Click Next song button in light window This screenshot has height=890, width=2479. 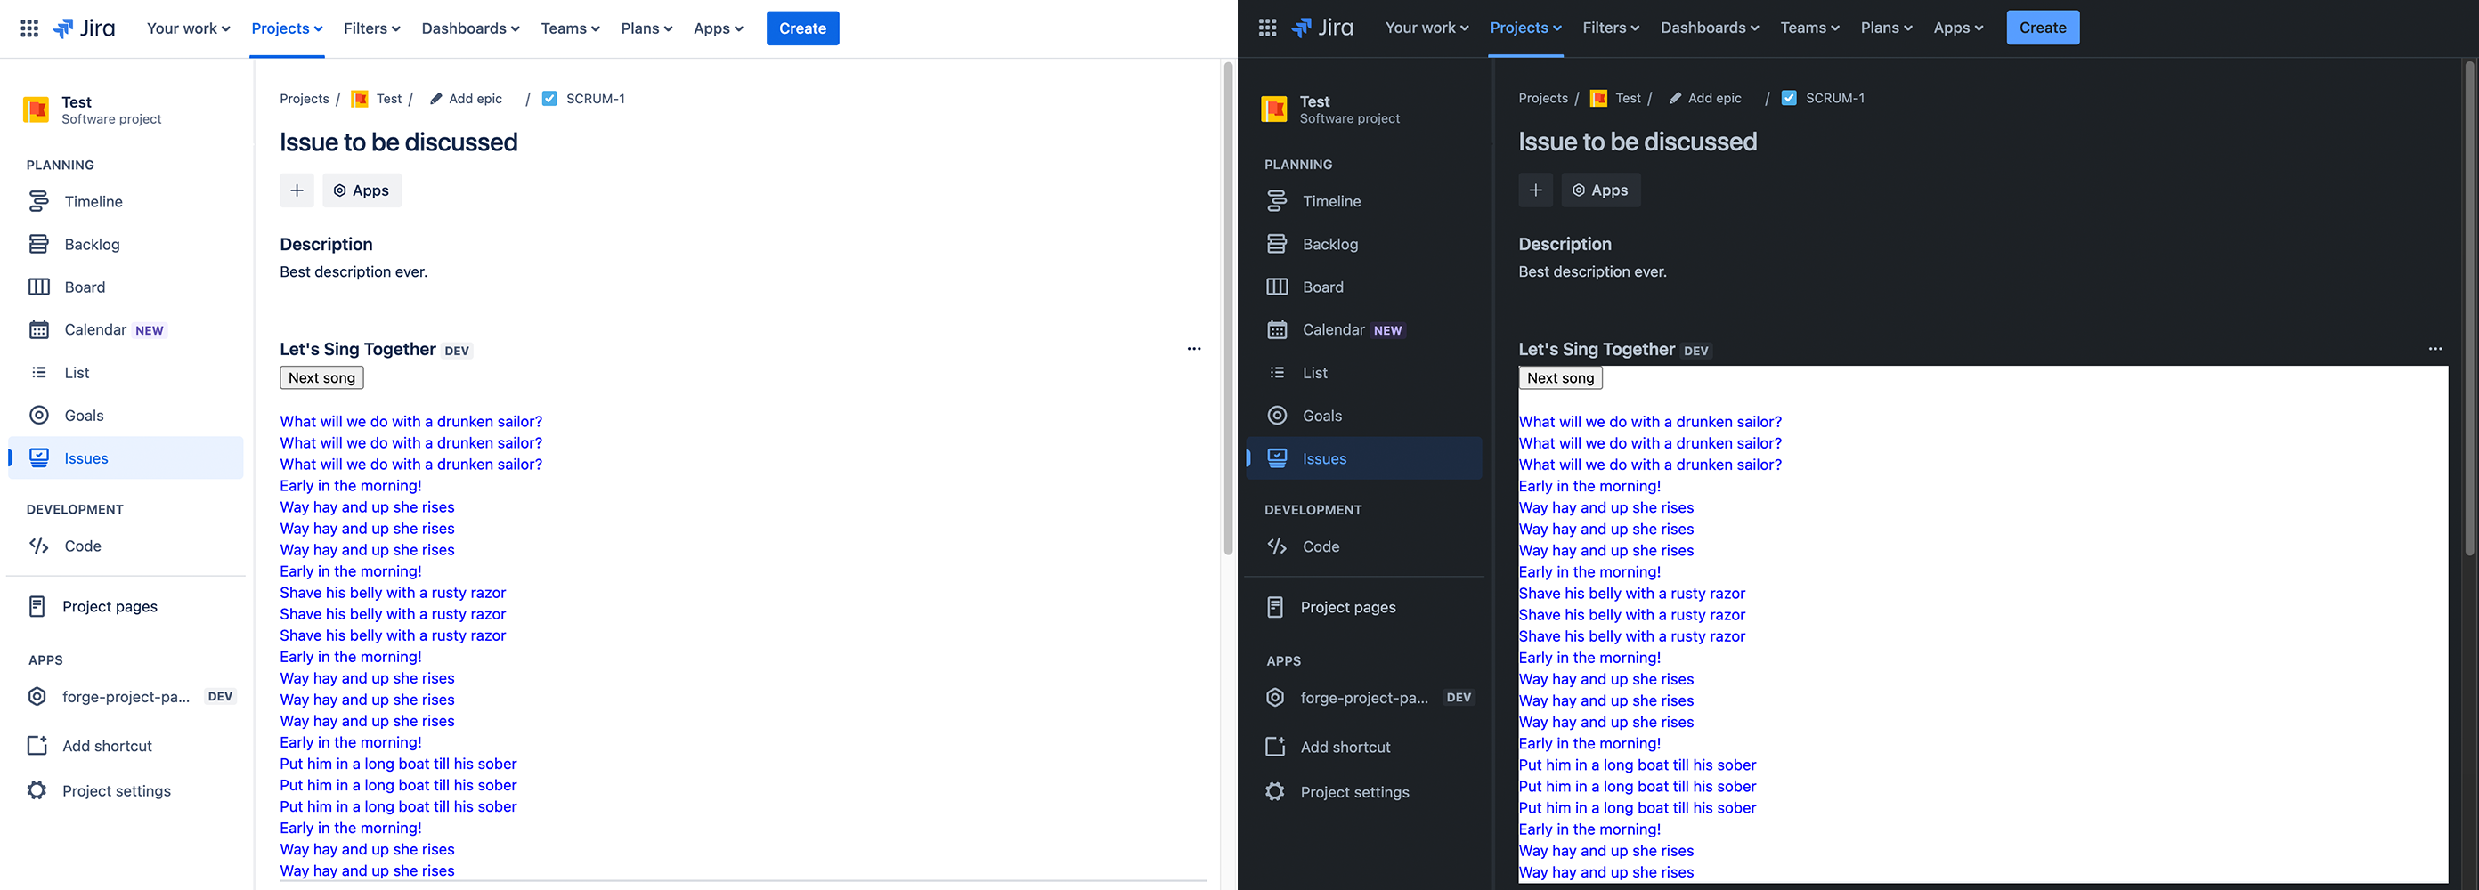[x=321, y=378]
